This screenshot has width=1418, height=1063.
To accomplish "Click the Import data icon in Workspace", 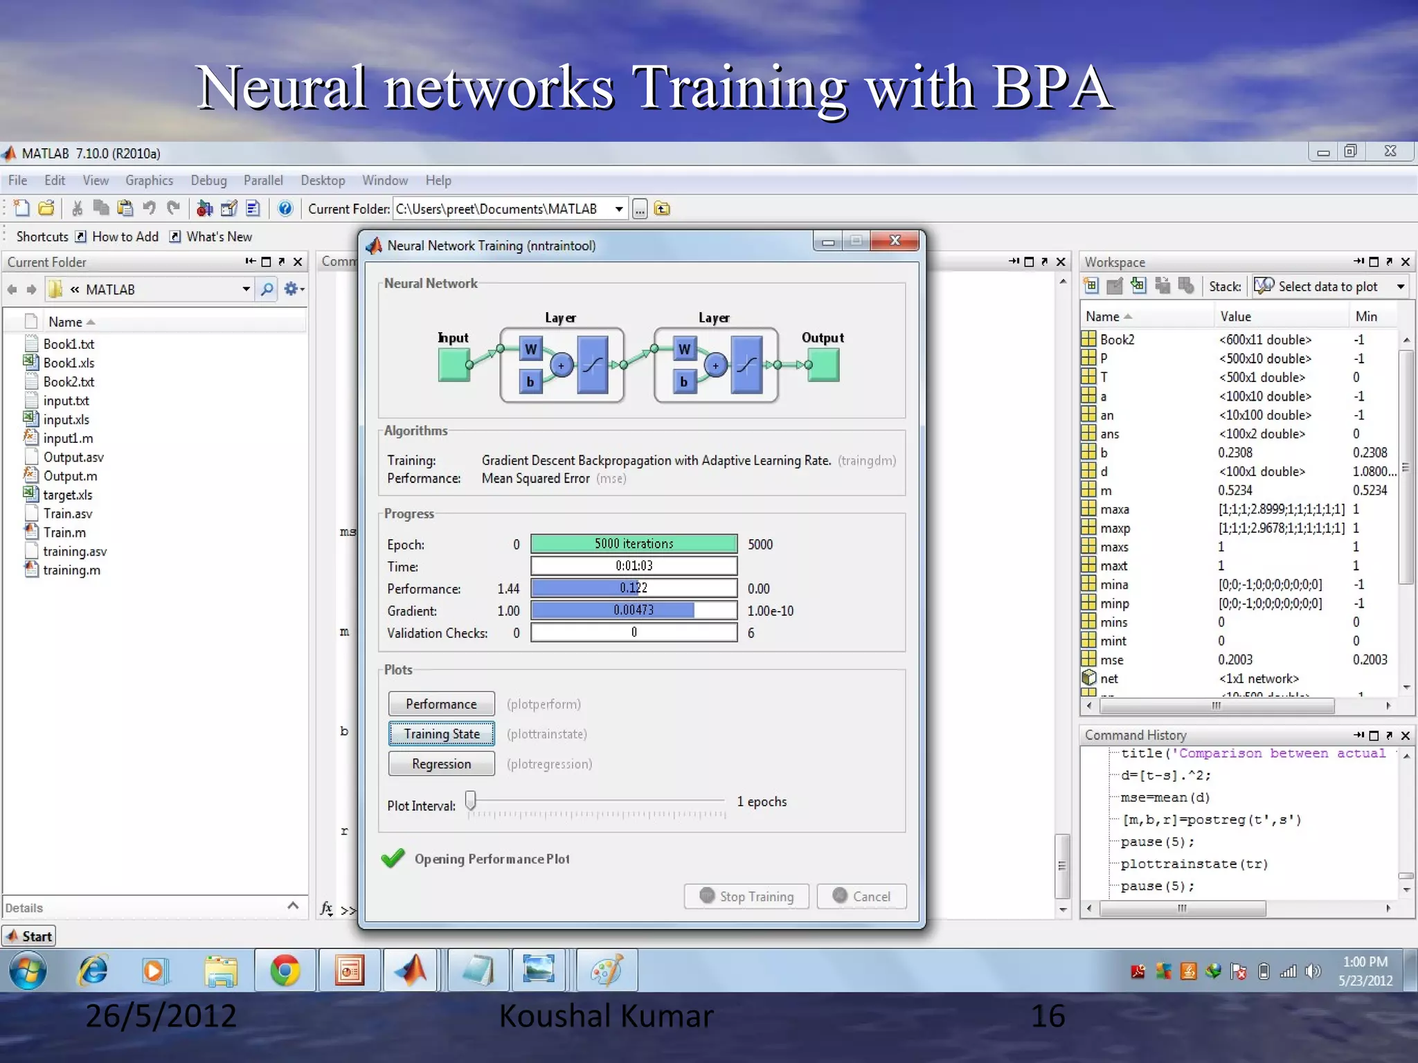I will coord(1138,286).
